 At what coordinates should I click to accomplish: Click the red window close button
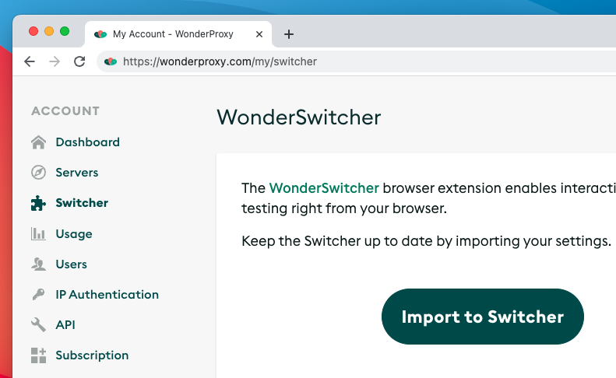[33, 31]
